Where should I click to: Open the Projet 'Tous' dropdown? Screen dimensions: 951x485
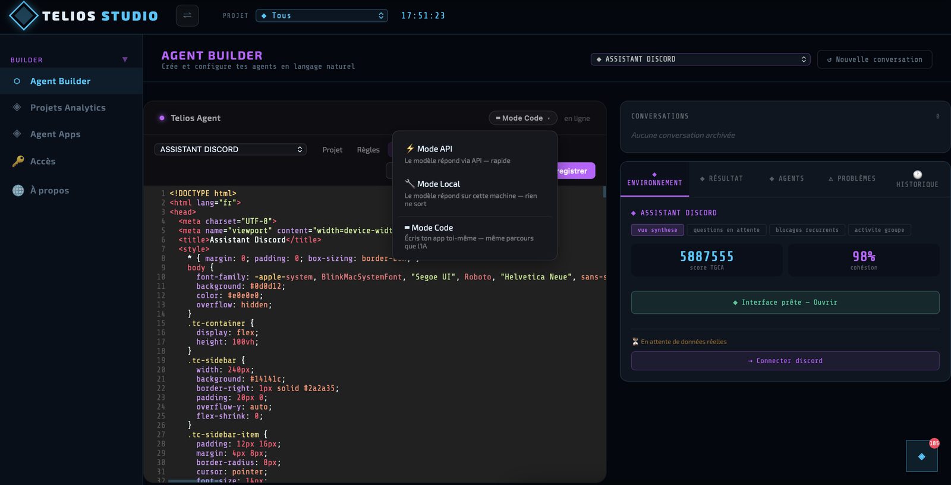click(x=322, y=15)
